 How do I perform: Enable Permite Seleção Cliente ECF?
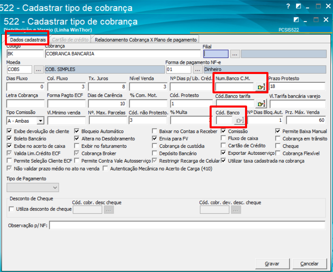pyautogui.click(x=9, y=160)
